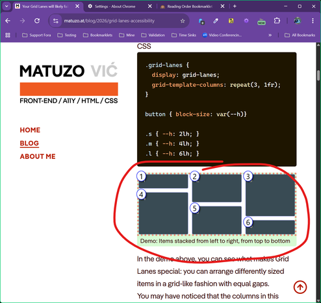This screenshot has height=303, width=321.
Task: Click demo grid button numbered 2
Action: pyautogui.click(x=217, y=188)
